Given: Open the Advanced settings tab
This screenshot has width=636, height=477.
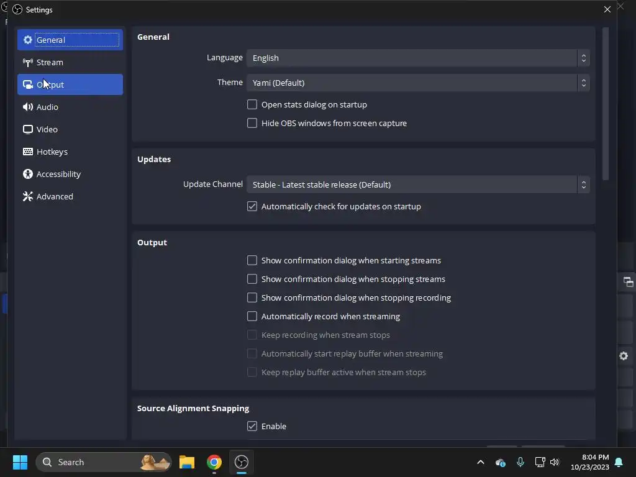Looking at the screenshot, I should tap(70, 196).
